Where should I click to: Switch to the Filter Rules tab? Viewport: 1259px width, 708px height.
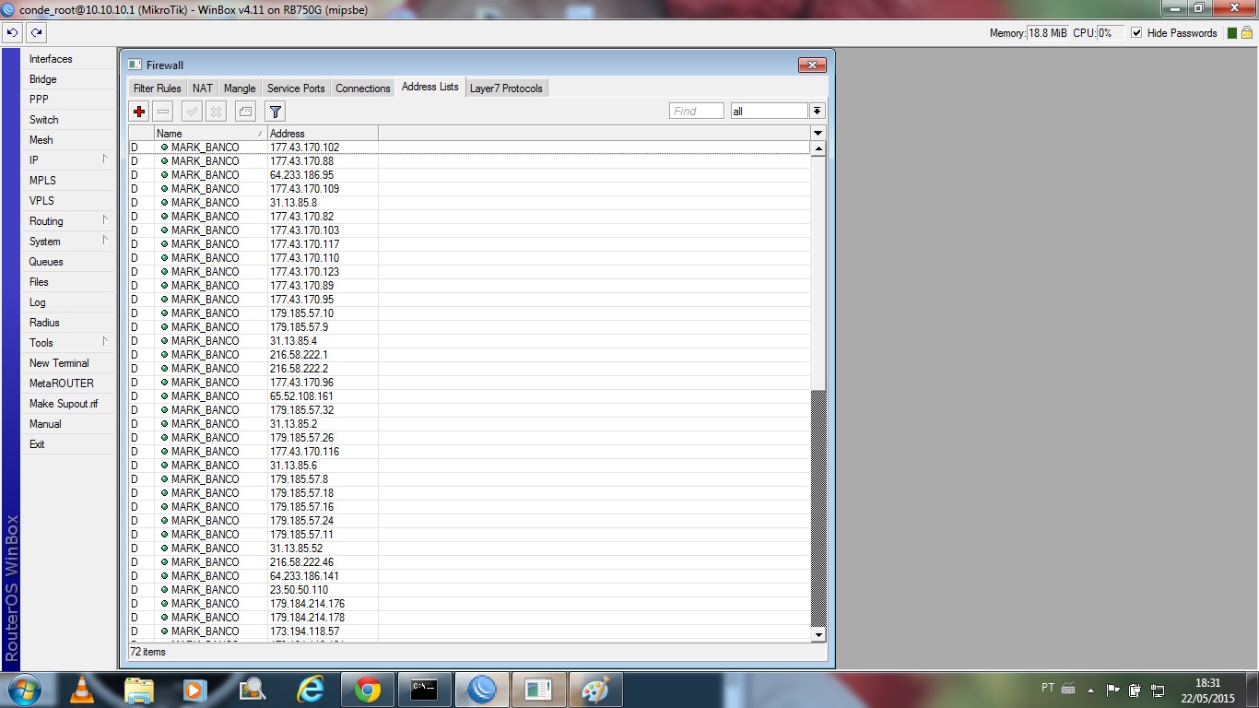click(x=158, y=88)
